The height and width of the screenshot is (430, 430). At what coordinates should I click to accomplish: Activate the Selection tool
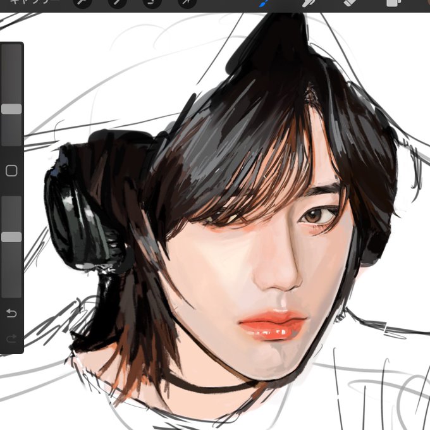click(x=152, y=3)
